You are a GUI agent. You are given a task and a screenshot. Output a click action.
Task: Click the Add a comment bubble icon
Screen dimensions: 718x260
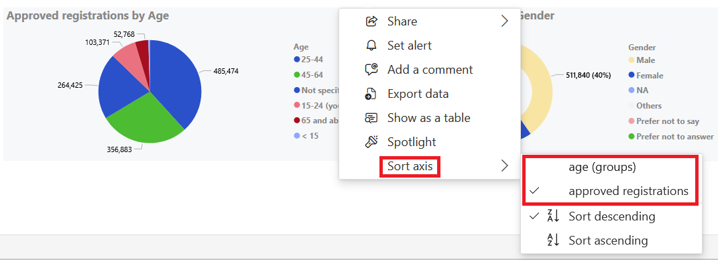pos(371,70)
